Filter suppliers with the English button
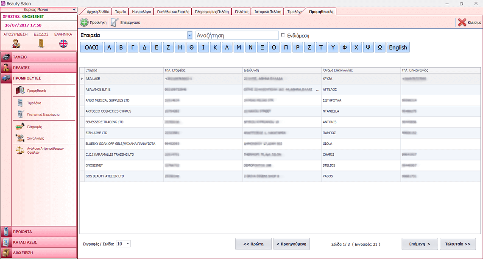Screen dimensions: 483x259 [x=398, y=47]
